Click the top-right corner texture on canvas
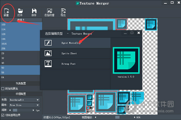181x120 pixels. [151, 24]
